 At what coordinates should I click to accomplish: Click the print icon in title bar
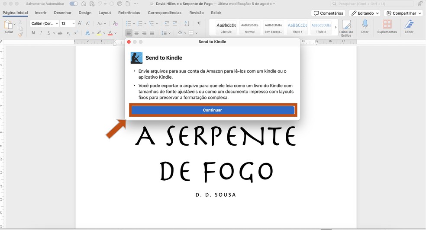tap(119, 4)
